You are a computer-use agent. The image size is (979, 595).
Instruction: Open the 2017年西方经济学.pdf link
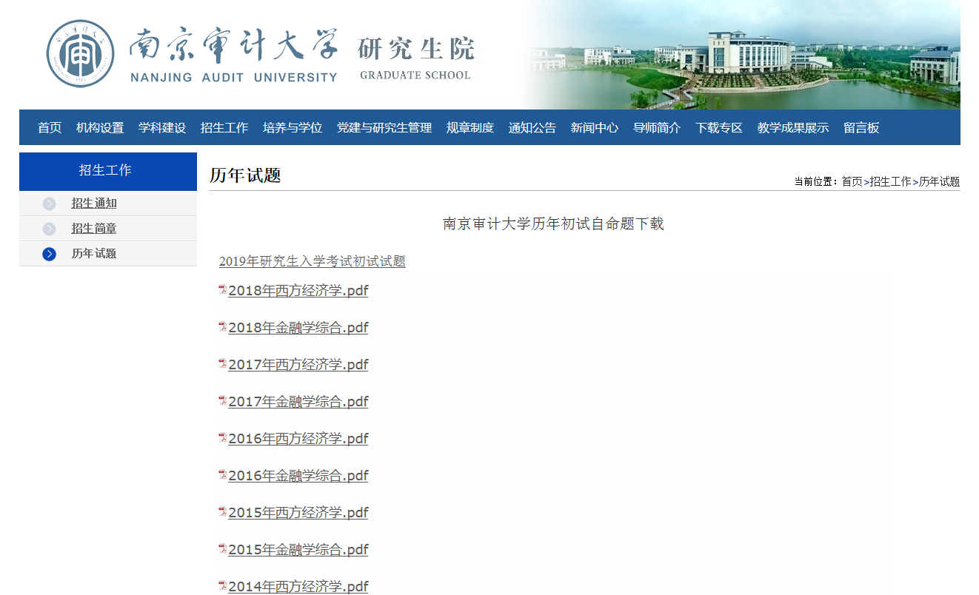[x=298, y=365]
